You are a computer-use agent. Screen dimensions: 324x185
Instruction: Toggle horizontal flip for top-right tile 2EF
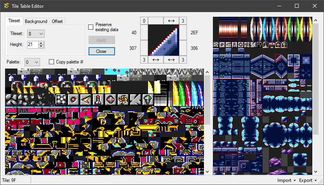coord(171,21)
